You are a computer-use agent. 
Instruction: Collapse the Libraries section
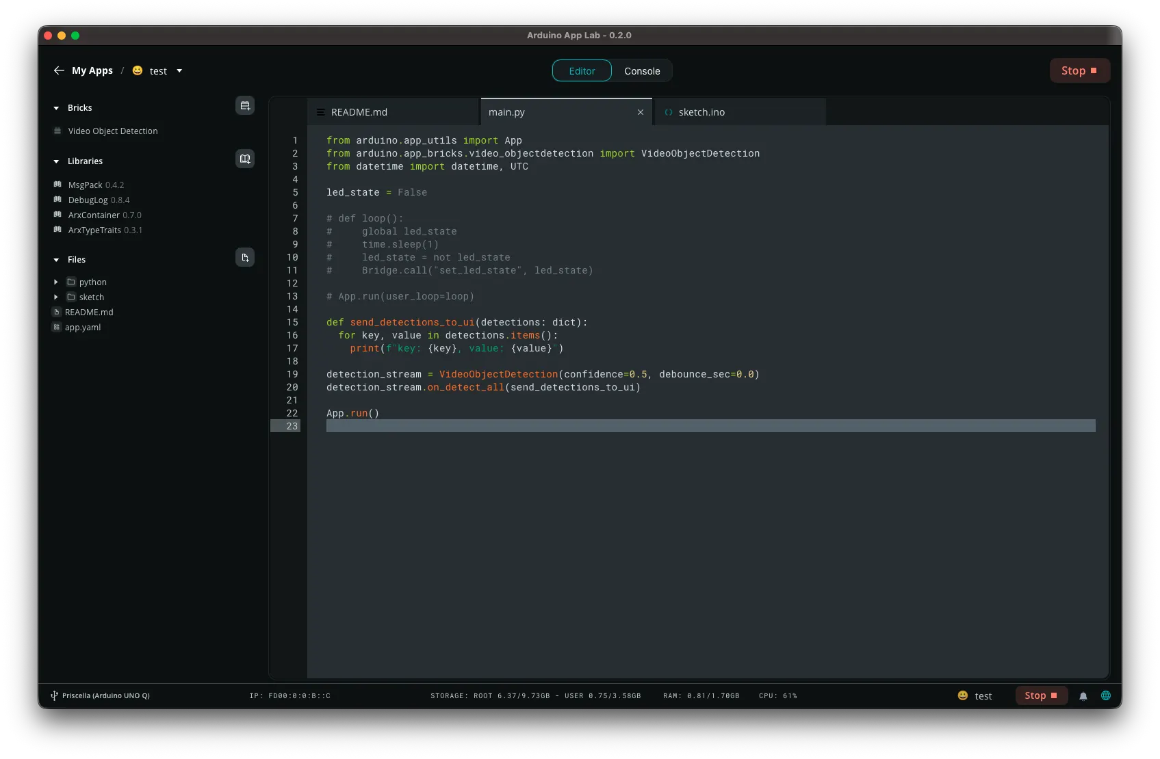56,161
